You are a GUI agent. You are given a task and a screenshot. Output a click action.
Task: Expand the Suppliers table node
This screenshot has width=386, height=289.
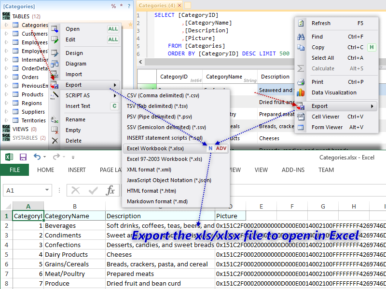click(6, 112)
